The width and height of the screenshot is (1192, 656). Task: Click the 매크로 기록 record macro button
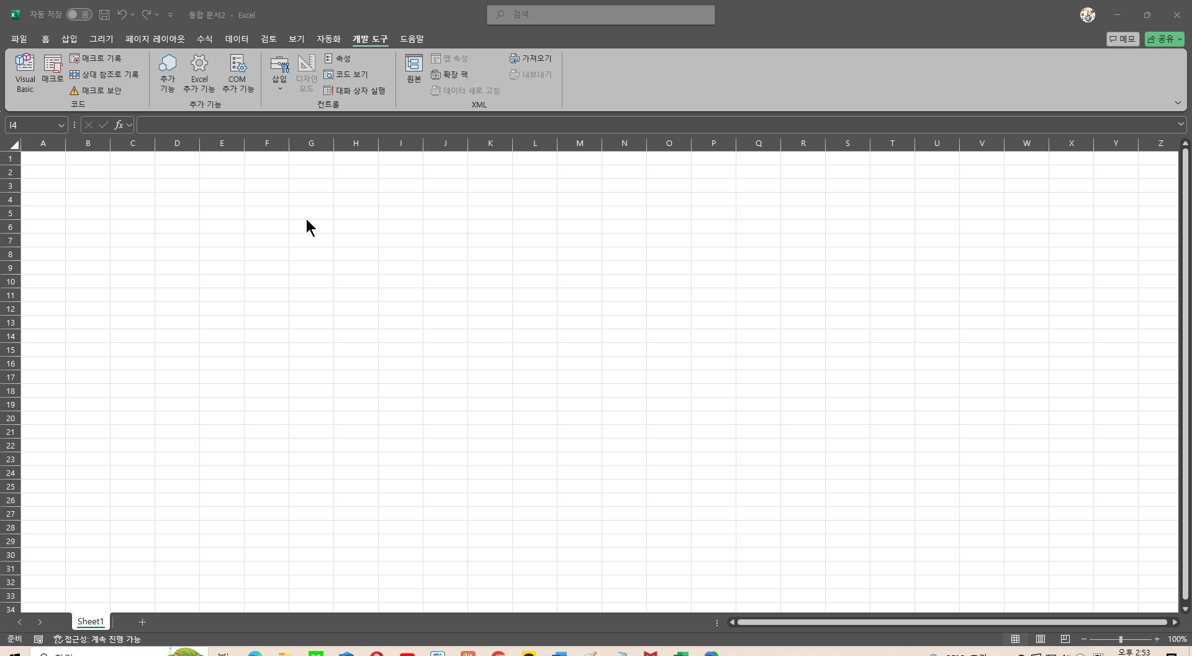pos(96,58)
